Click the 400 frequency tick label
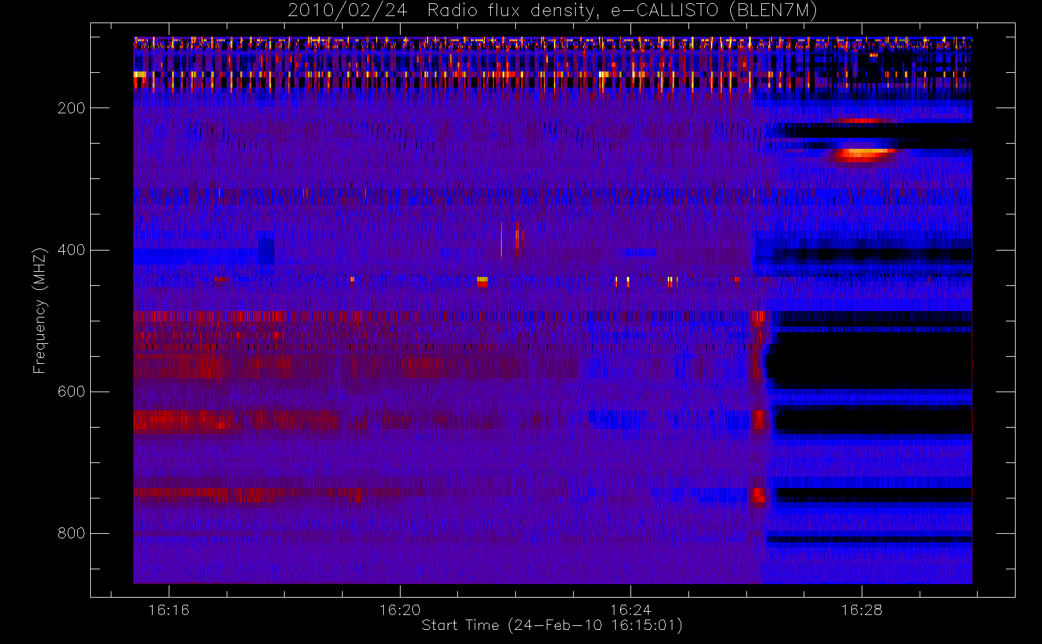This screenshot has width=1042, height=644. (x=71, y=250)
